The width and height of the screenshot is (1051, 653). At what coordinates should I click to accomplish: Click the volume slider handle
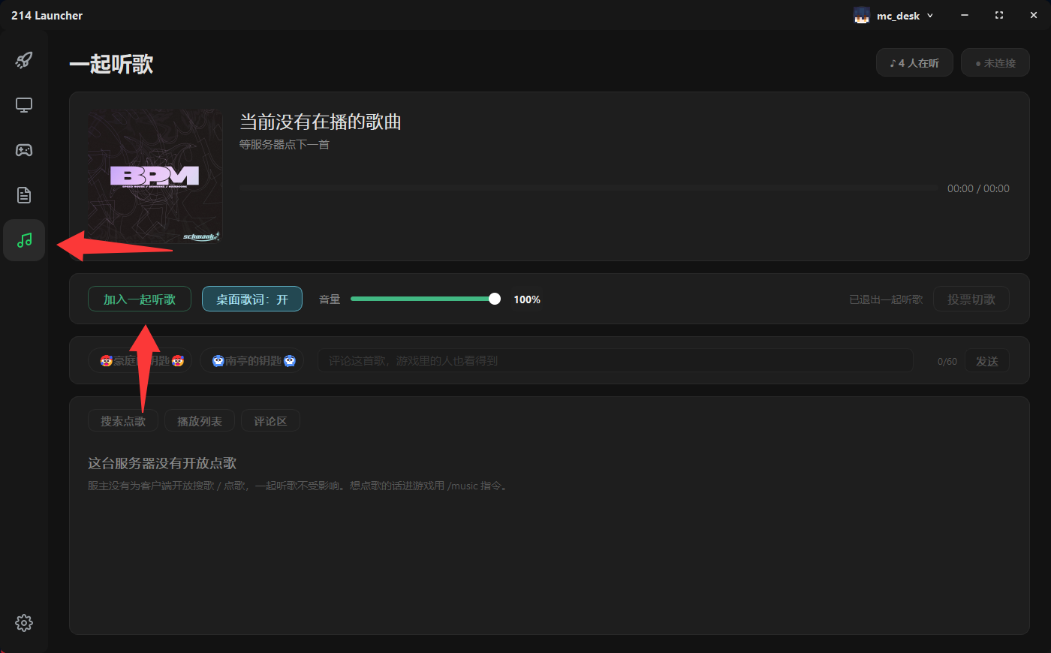point(495,299)
